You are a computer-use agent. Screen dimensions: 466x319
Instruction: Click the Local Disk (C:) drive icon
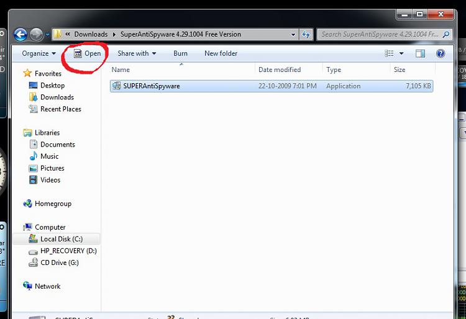pos(33,238)
